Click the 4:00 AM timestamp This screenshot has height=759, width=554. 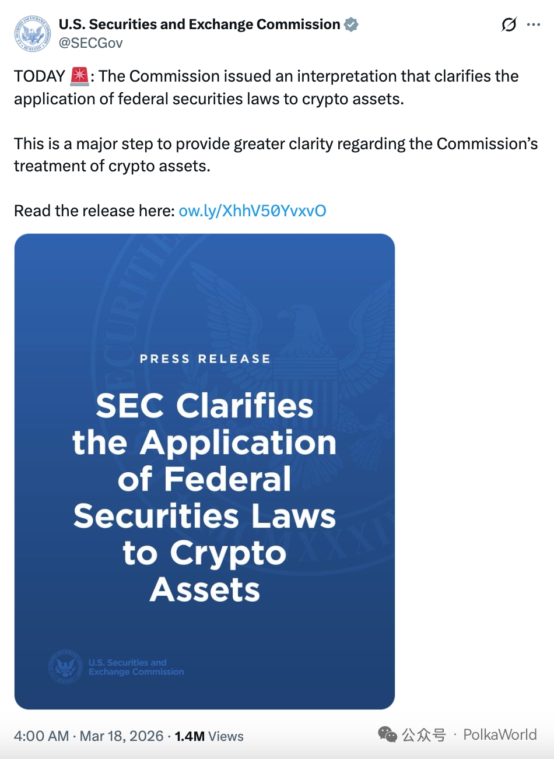tap(41, 736)
